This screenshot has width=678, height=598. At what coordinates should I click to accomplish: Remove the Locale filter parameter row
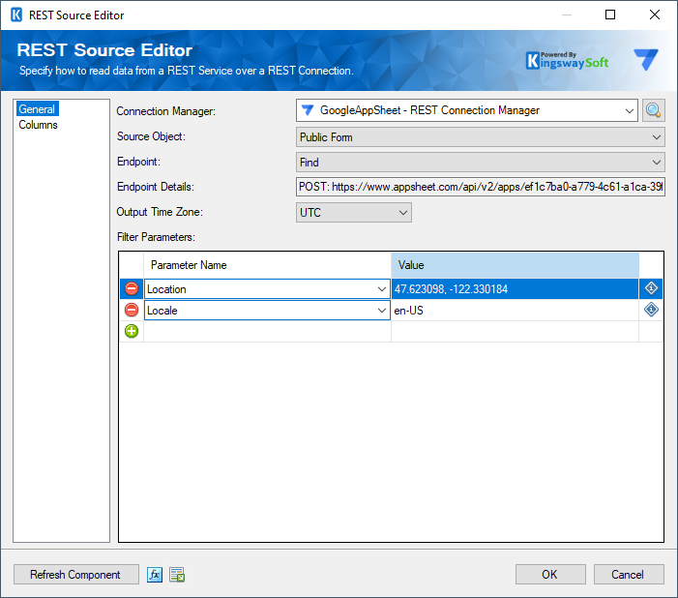click(x=132, y=310)
